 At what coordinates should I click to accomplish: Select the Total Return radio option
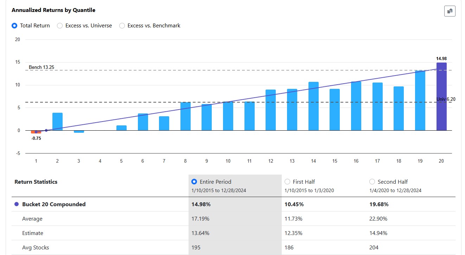14,26
